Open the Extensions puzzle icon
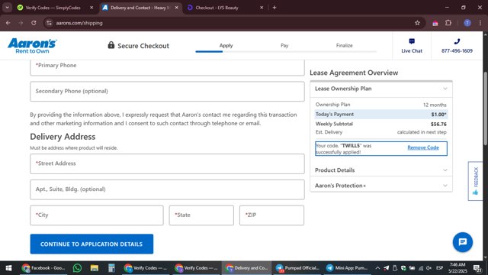 pos(448,23)
